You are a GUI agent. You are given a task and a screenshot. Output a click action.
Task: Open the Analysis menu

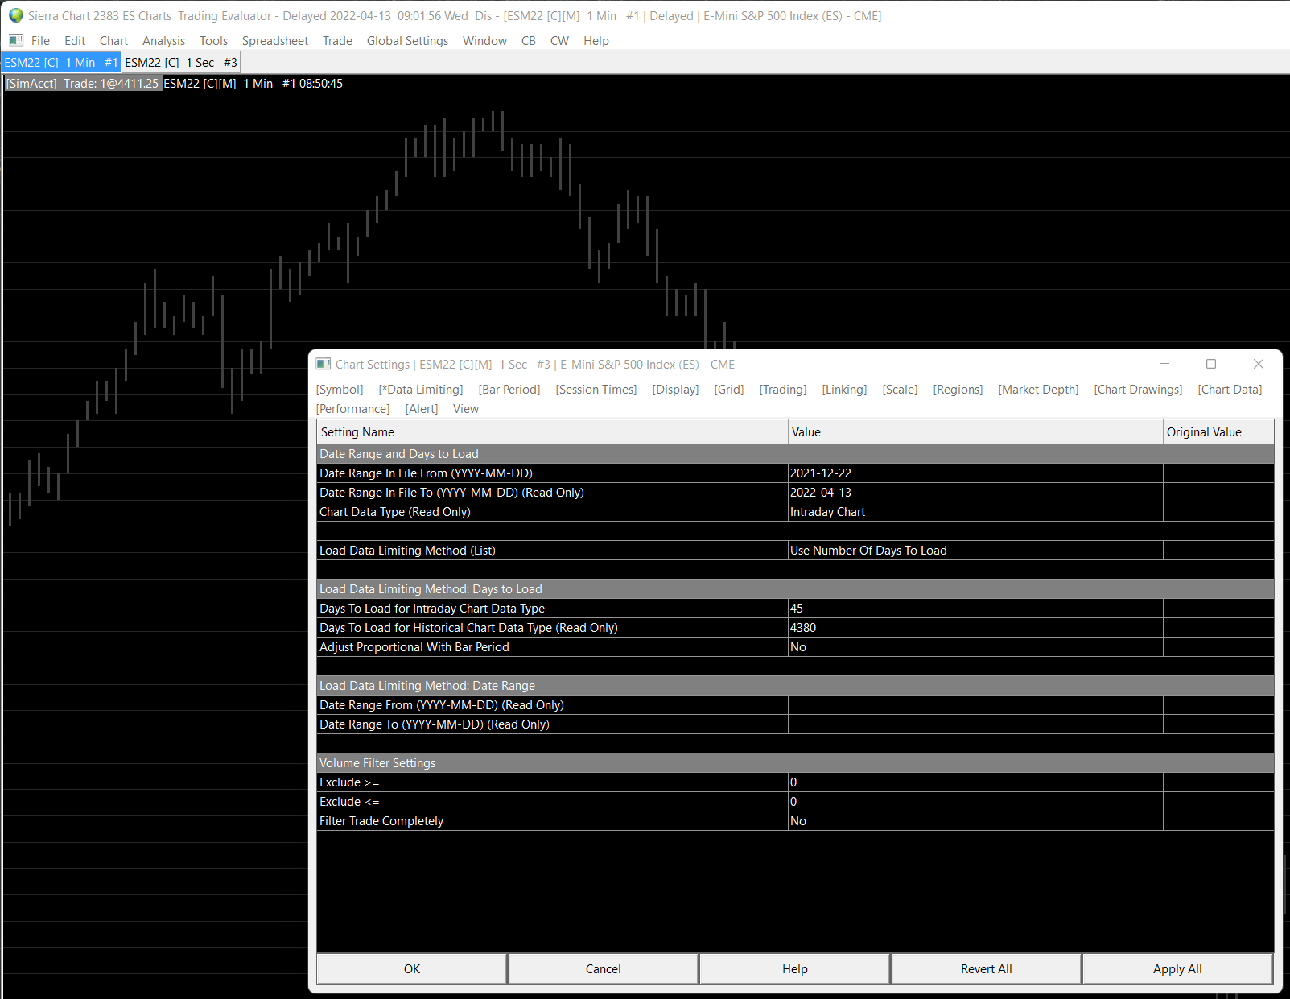point(163,41)
